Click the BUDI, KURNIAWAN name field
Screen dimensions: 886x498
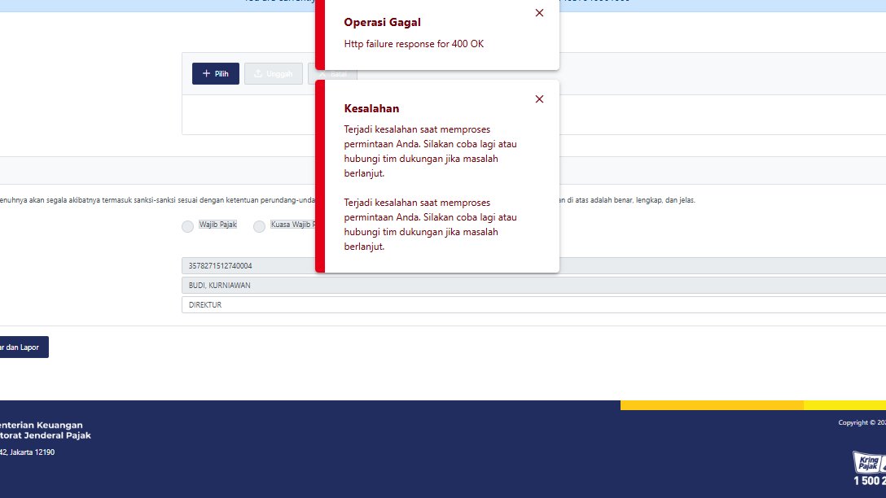click(x=533, y=285)
